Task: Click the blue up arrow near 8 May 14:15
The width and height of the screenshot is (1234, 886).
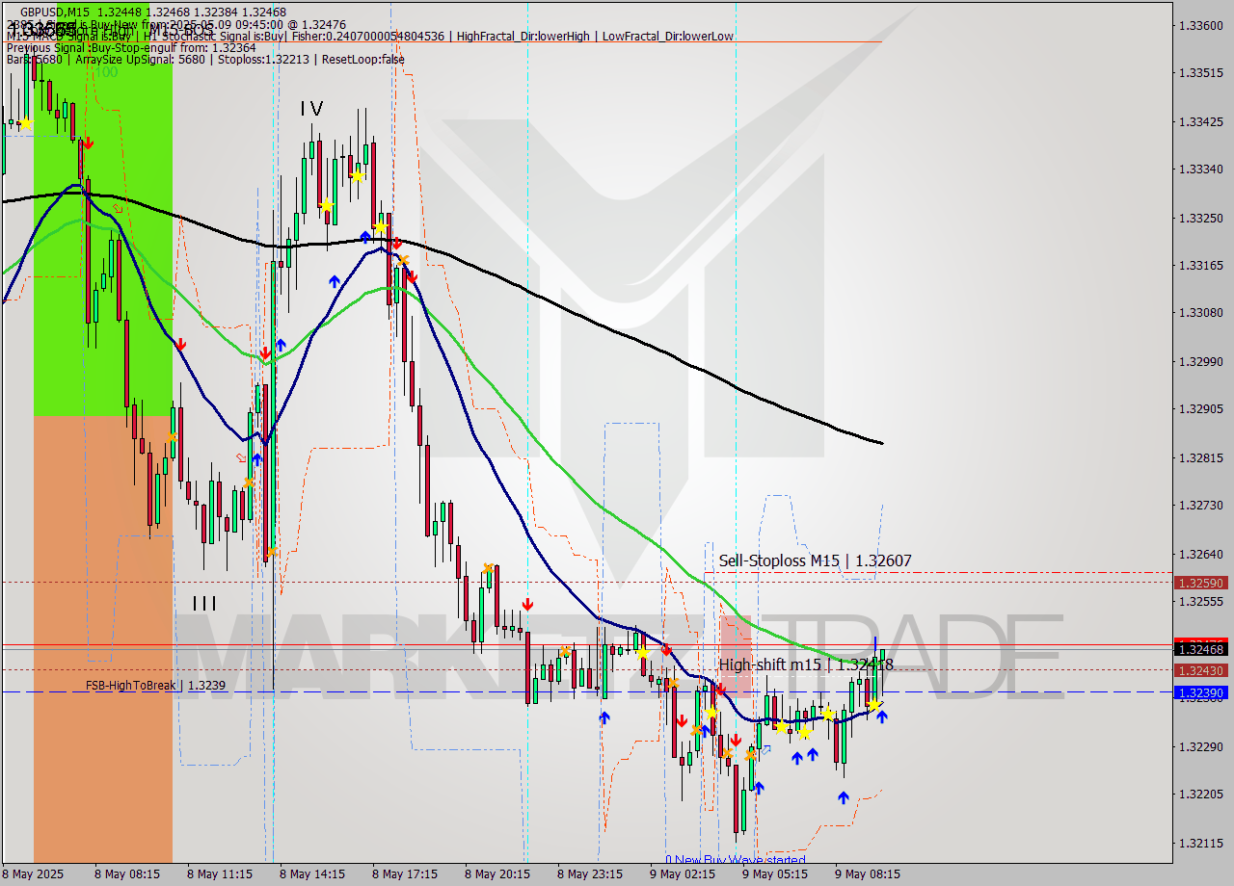Action: click(333, 279)
